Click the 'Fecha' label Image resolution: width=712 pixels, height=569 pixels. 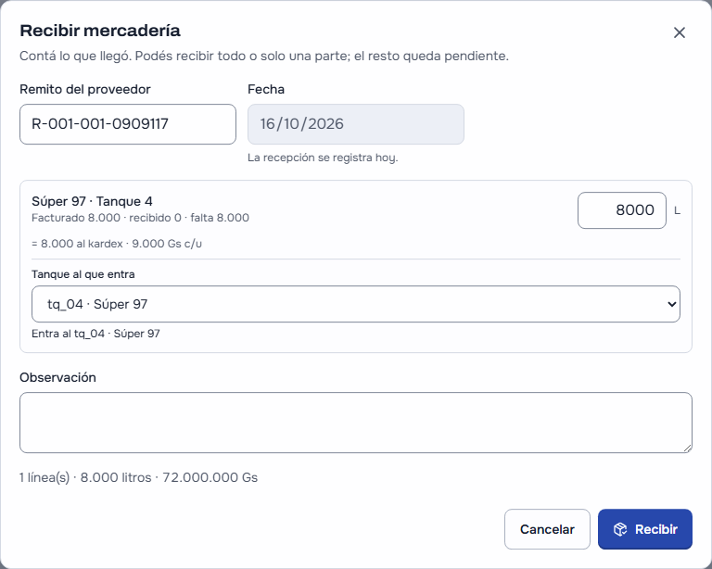pyautogui.click(x=266, y=89)
